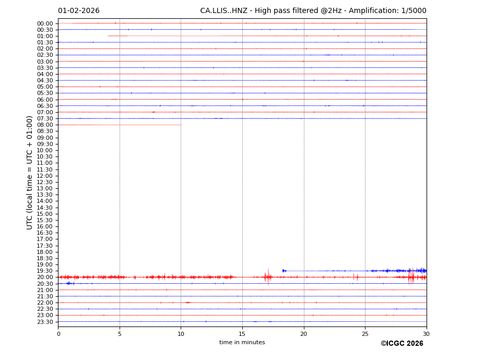Click the 'time in minutes' axis label
The image size is (484, 363).
242,343
